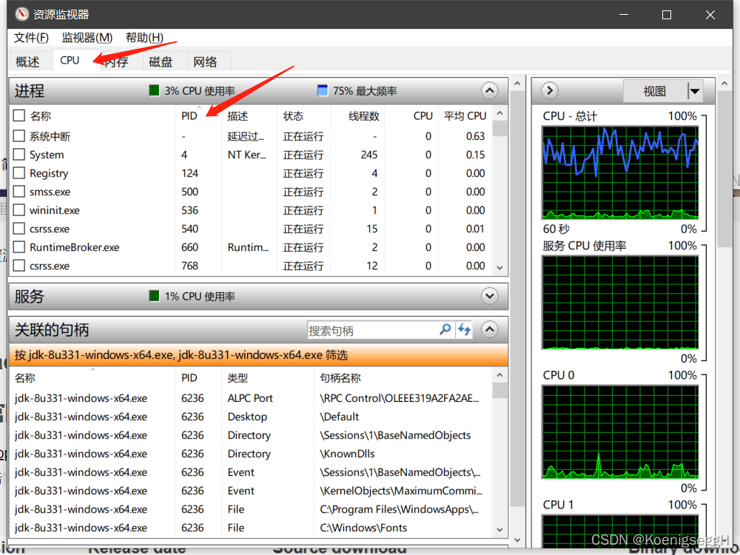Click the CPU - 总计 graph
The width and height of the screenshot is (740, 555).
[x=619, y=172]
